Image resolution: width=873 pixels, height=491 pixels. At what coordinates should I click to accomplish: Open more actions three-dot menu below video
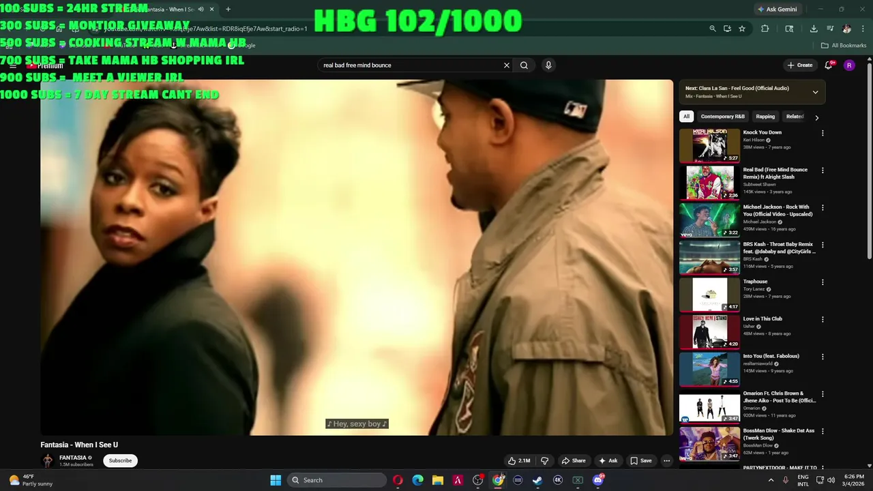pyautogui.click(x=667, y=461)
